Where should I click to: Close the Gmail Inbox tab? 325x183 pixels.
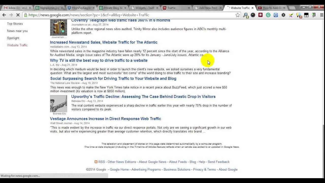30,8
